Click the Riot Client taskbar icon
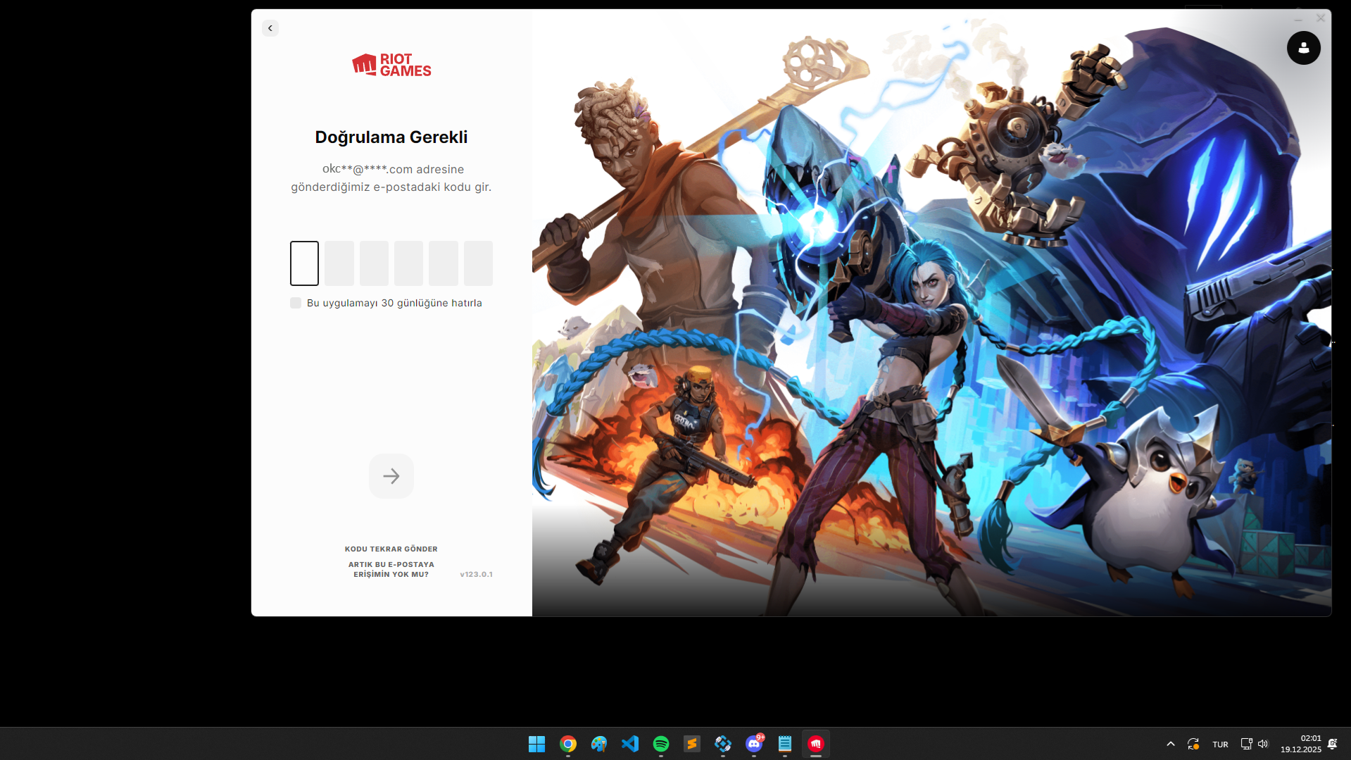Viewport: 1351px width, 760px height. (816, 744)
